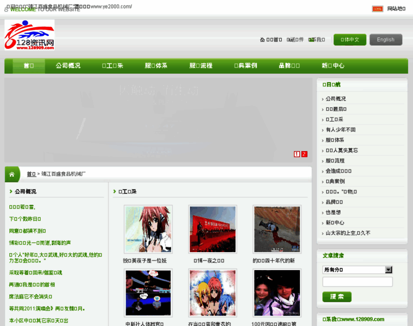Open the red banner ceremony thumbnail
Screen dimensions: 413x326
coord(212,229)
